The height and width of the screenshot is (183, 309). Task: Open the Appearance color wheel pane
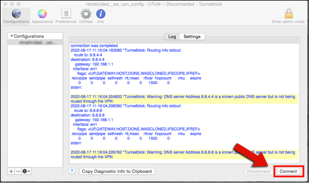pos(42,16)
